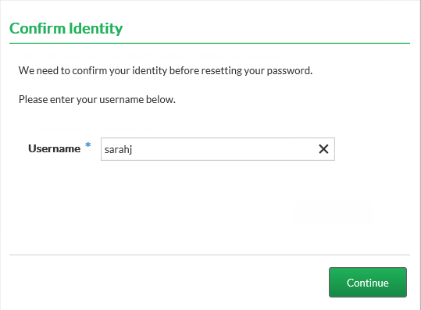Proceed by clicking Continue at the bottom
This screenshot has height=310, width=421.
pos(368,282)
